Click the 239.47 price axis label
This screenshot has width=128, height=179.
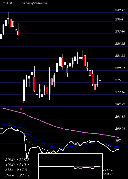click(120, 10)
